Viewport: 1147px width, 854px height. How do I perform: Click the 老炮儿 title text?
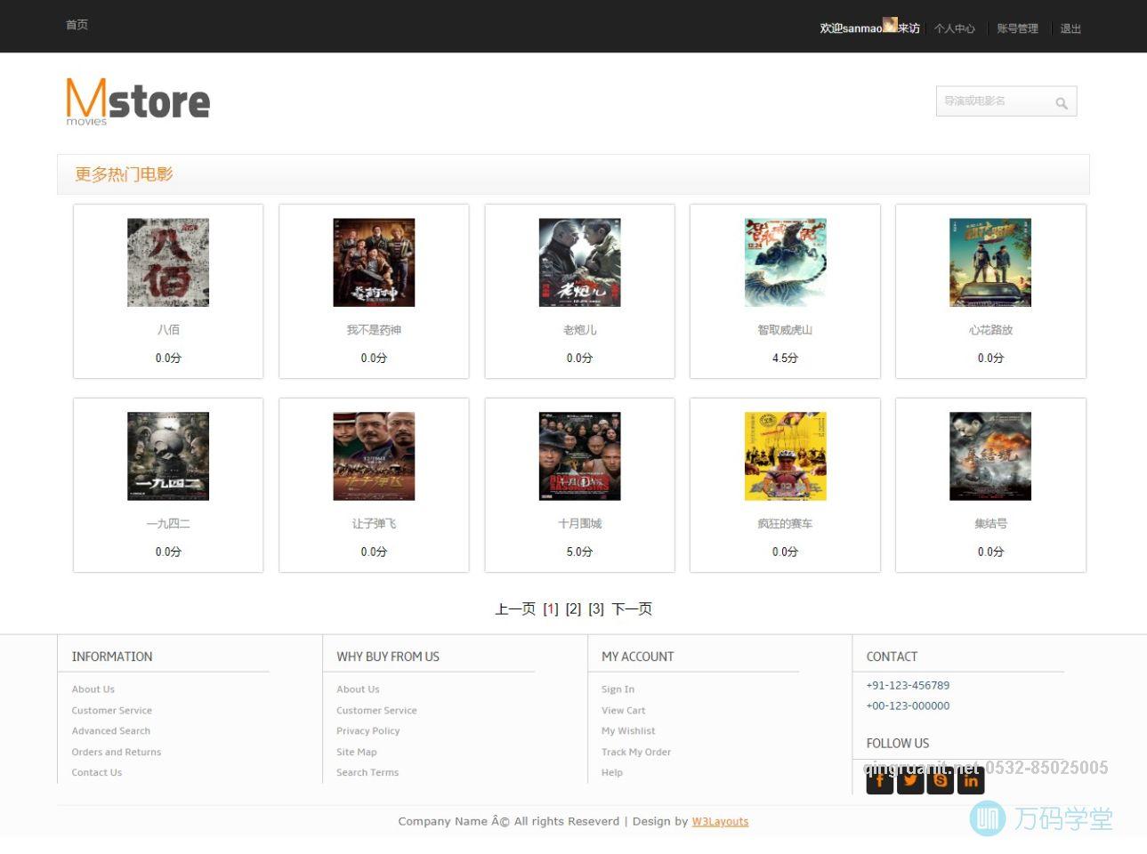click(579, 330)
